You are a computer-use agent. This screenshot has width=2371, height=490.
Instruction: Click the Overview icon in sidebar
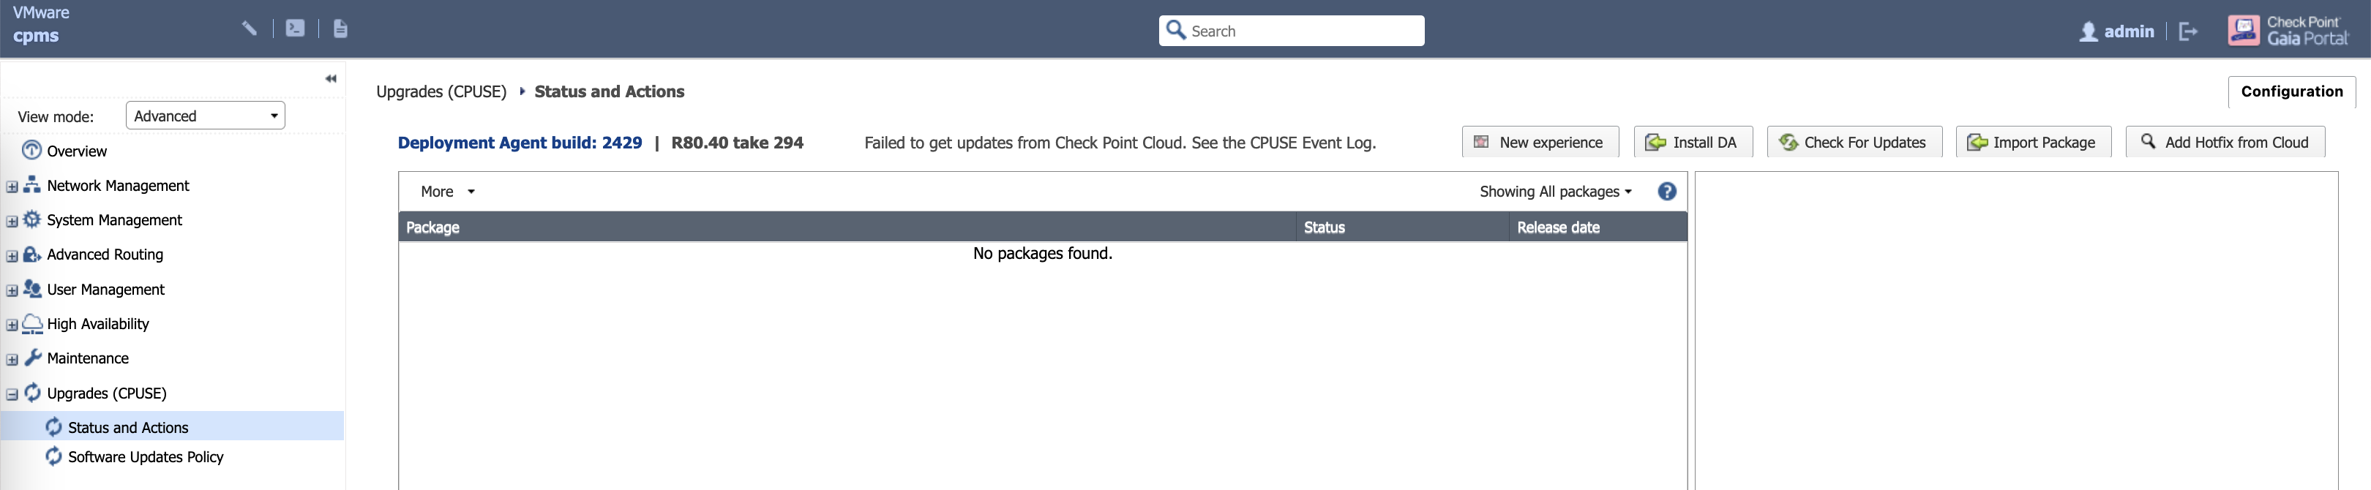coord(32,151)
